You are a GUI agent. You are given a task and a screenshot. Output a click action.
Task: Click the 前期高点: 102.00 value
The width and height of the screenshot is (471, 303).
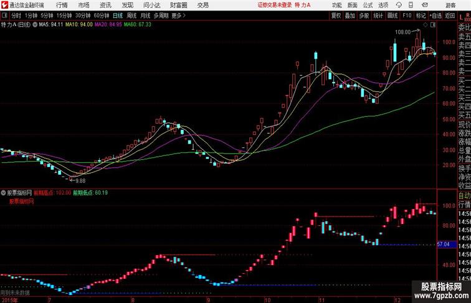(52, 193)
